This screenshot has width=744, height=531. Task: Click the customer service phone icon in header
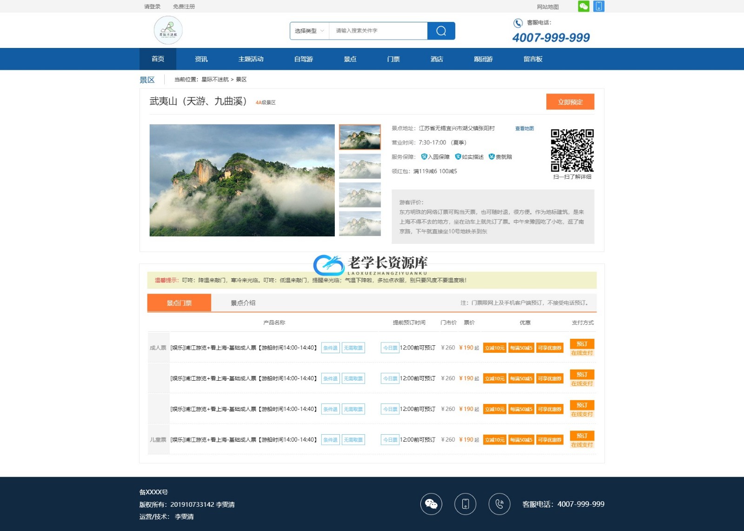[x=518, y=23]
